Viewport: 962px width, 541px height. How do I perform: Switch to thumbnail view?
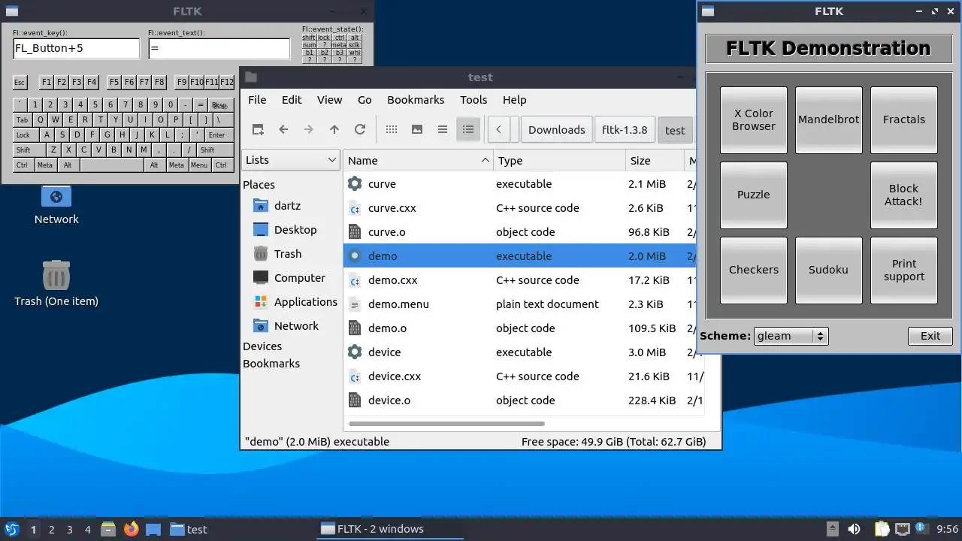pyautogui.click(x=417, y=129)
